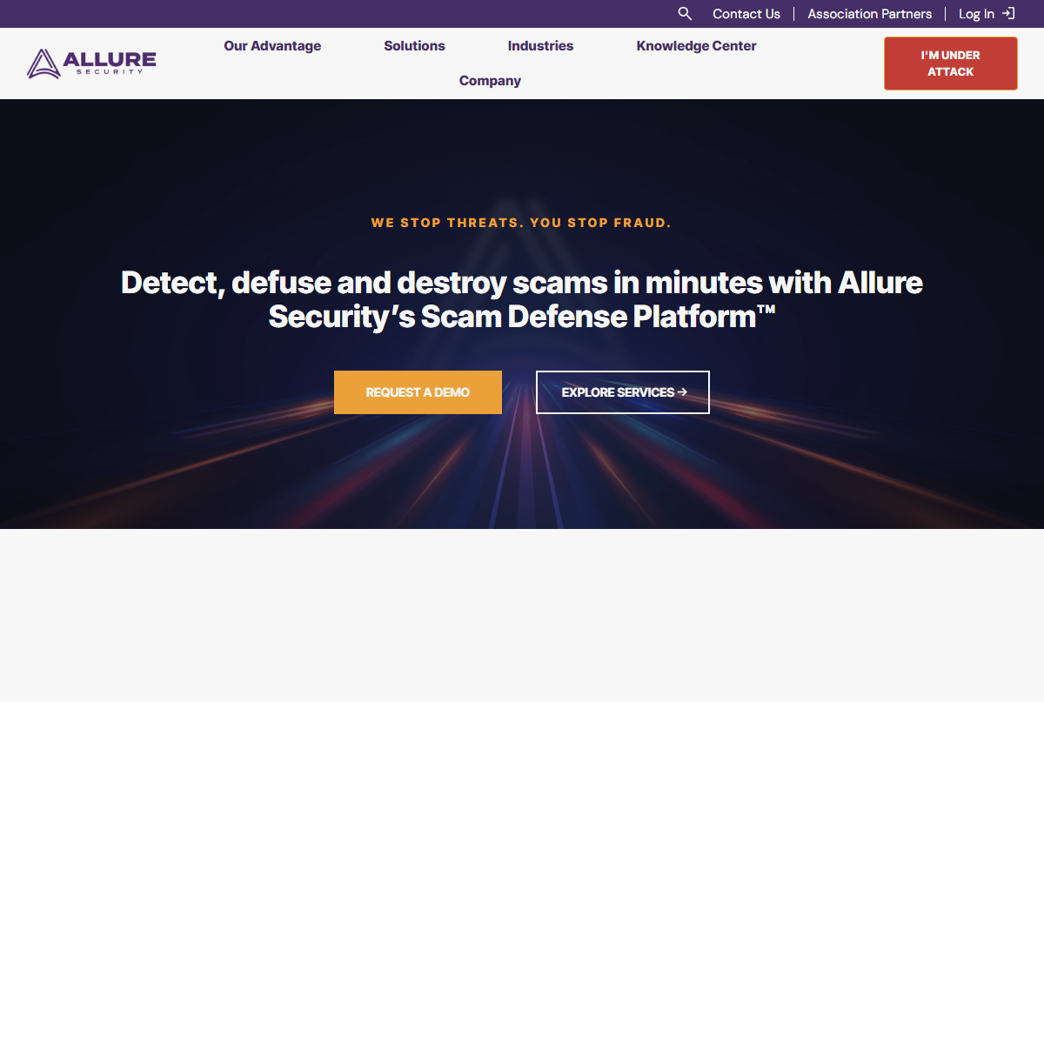Open the search magnifier icon

tap(685, 14)
